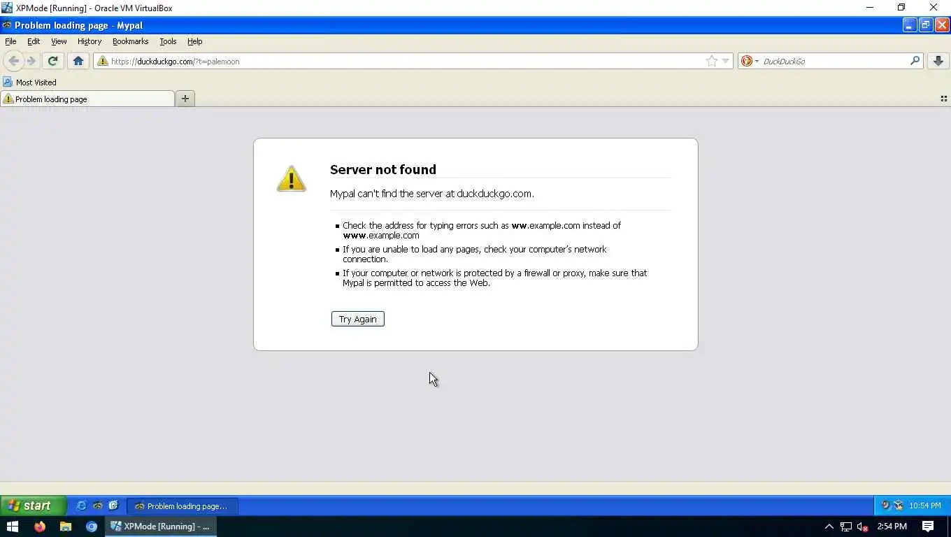Open Chromium browser from host taskbar
The image size is (951, 537).
point(92,527)
